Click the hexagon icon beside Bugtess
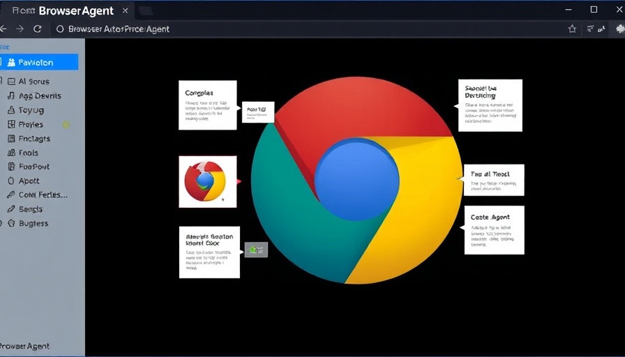This screenshot has height=357, width=625. (x=11, y=224)
